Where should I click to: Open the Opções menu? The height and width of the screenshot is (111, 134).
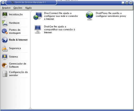tap(18, 8)
